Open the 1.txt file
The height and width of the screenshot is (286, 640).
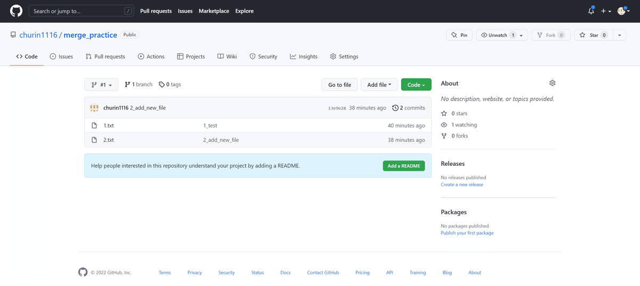tap(109, 125)
